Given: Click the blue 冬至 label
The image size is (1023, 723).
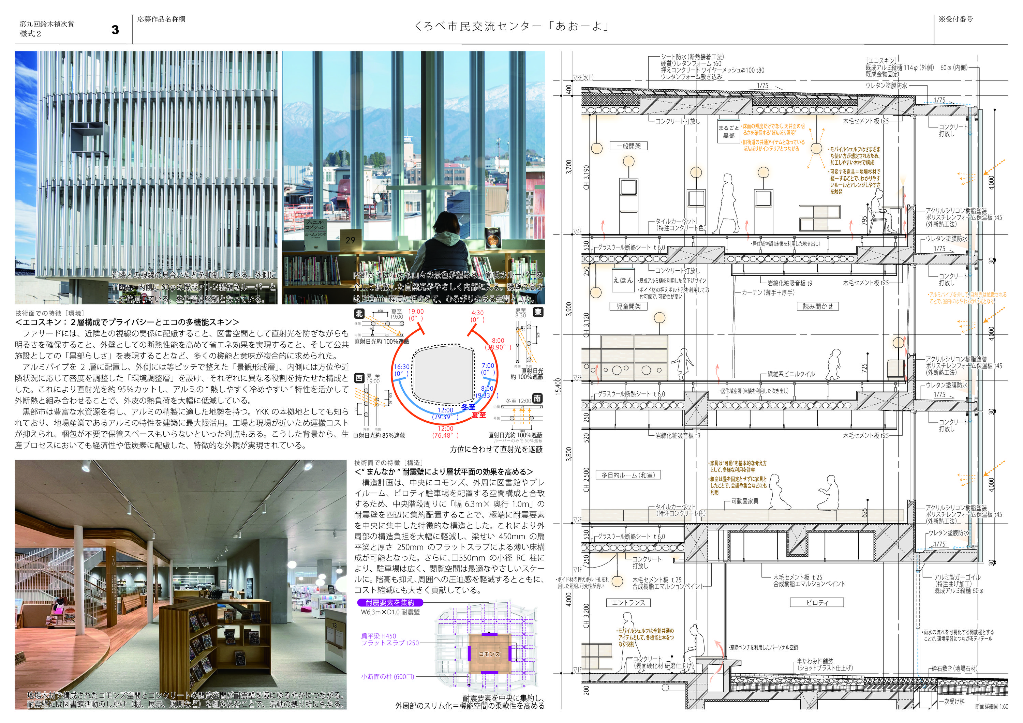Looking at the screenshot, I should pyautogui.click(x=468, y=407).
